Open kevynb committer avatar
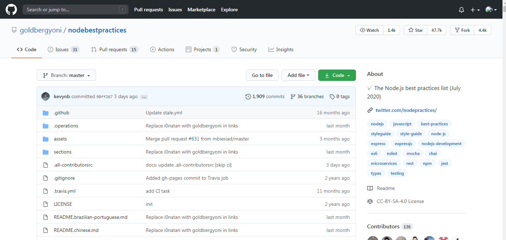506x240 pixels. pos(46,96)
